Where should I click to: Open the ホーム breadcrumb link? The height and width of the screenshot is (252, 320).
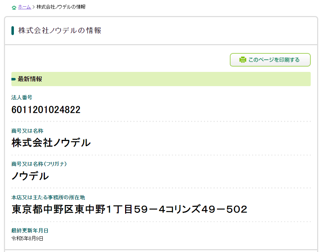(24, 7)
